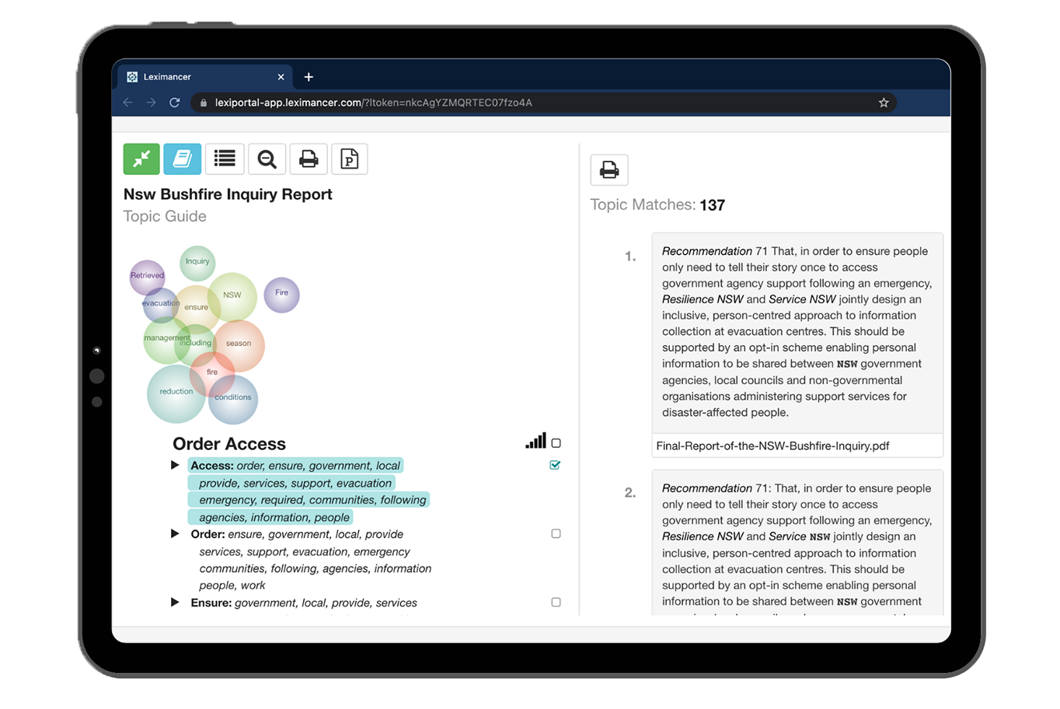
Task: Select the Order topic description text
Action: (x=311, y=560)
